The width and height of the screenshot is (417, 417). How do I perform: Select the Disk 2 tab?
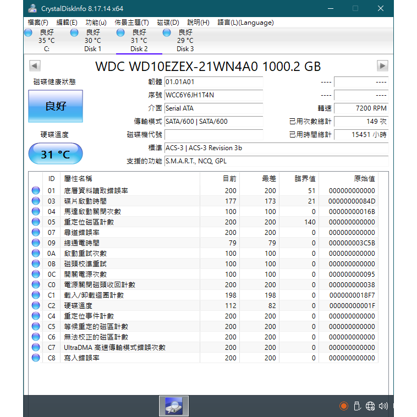(x=139, y=41)
